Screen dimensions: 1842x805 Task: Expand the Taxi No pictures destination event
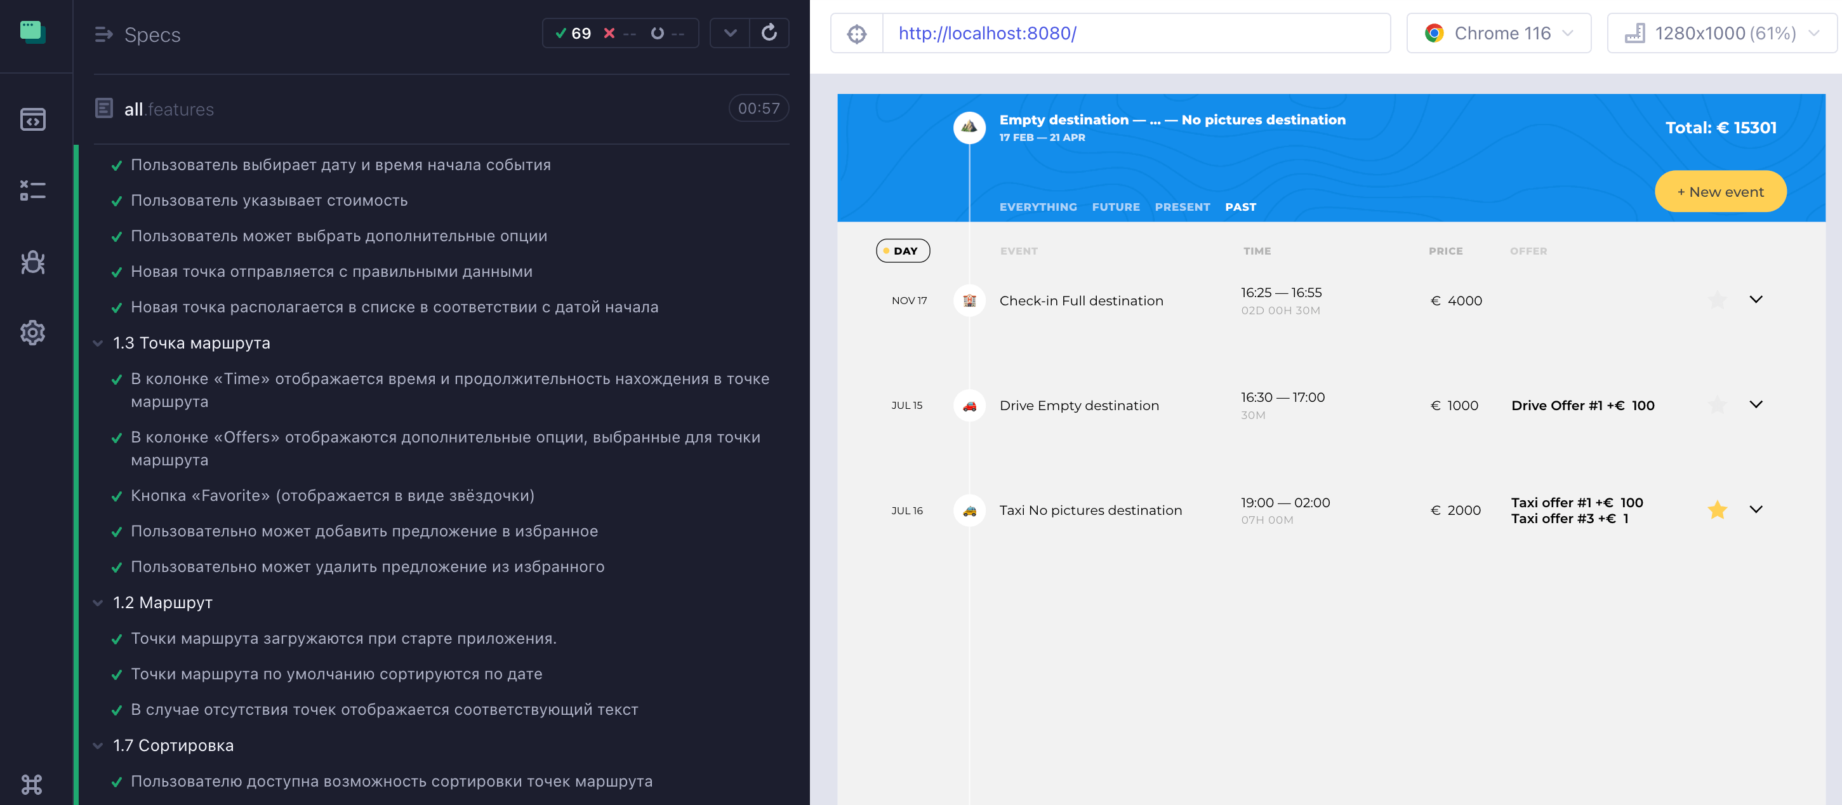1756,510
